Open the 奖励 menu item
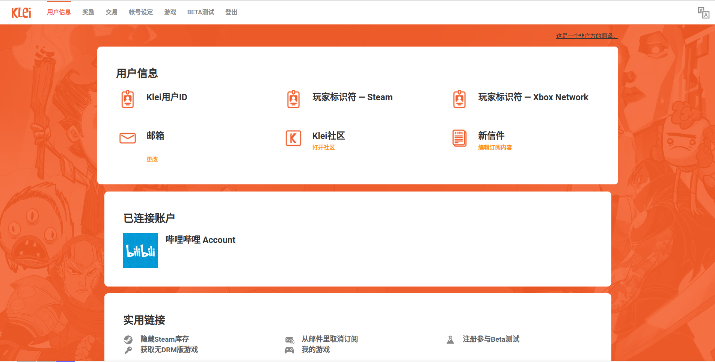715x362 pixels. [88, 12]
